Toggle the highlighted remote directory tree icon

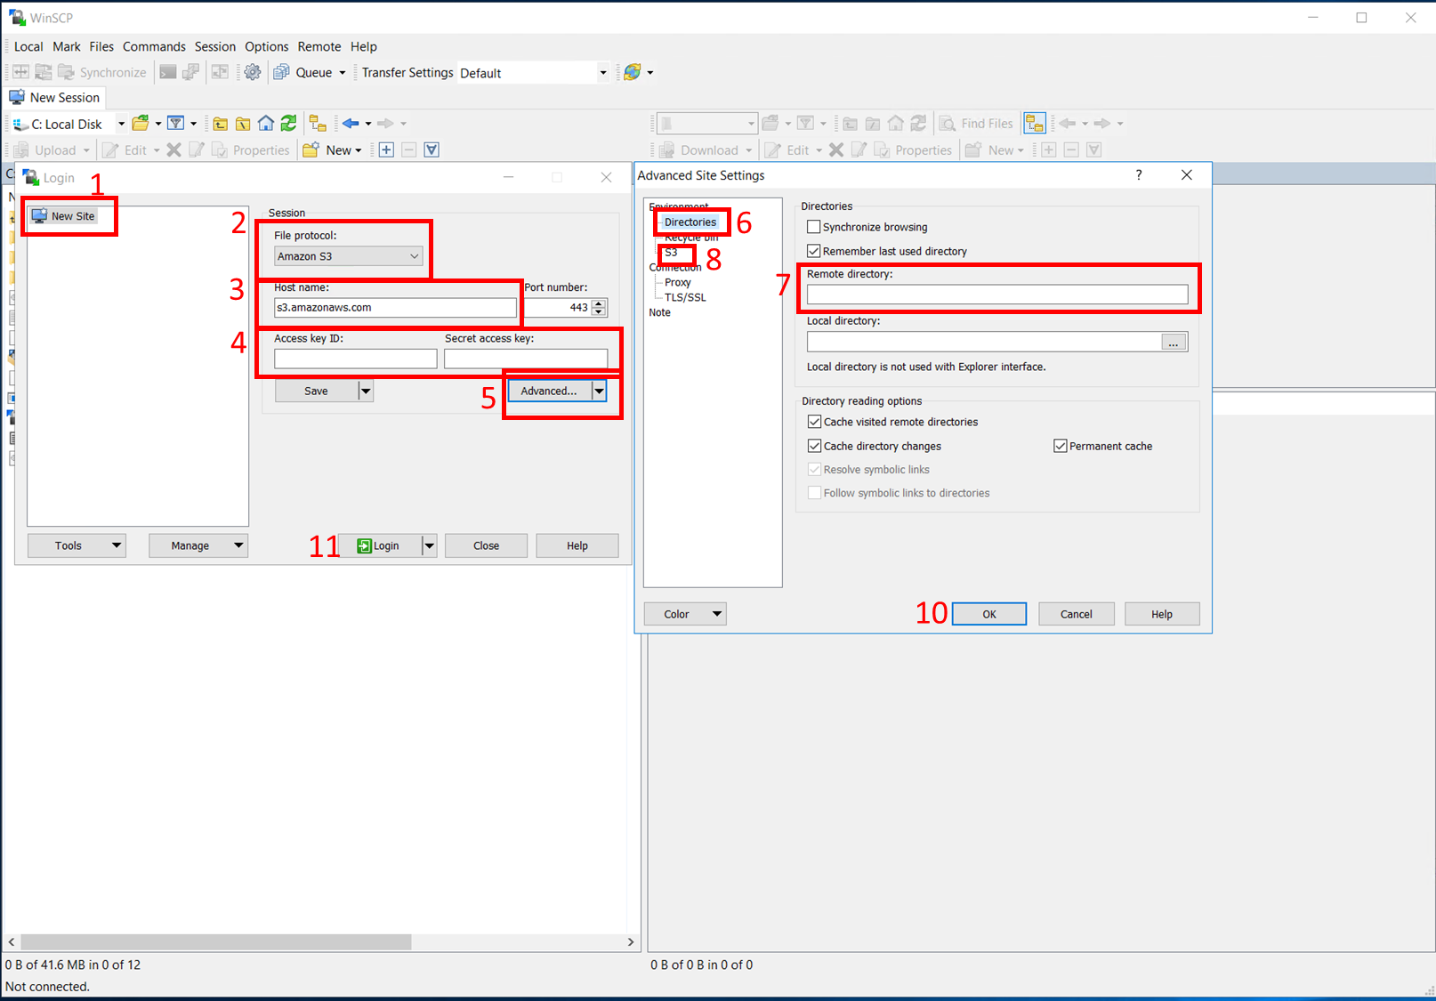point(1034,123)
